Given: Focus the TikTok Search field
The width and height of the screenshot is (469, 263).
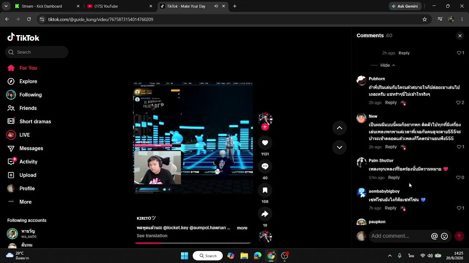Looking at the screenshot, I should click(37, 52).
